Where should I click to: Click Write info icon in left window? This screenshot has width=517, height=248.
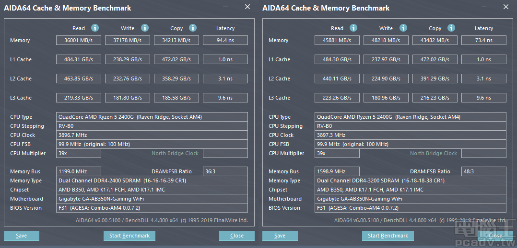coord(145,28)
